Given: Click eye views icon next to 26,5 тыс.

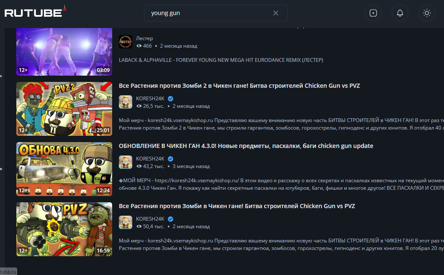Looking at the screenshot, I should click(139, 106).
